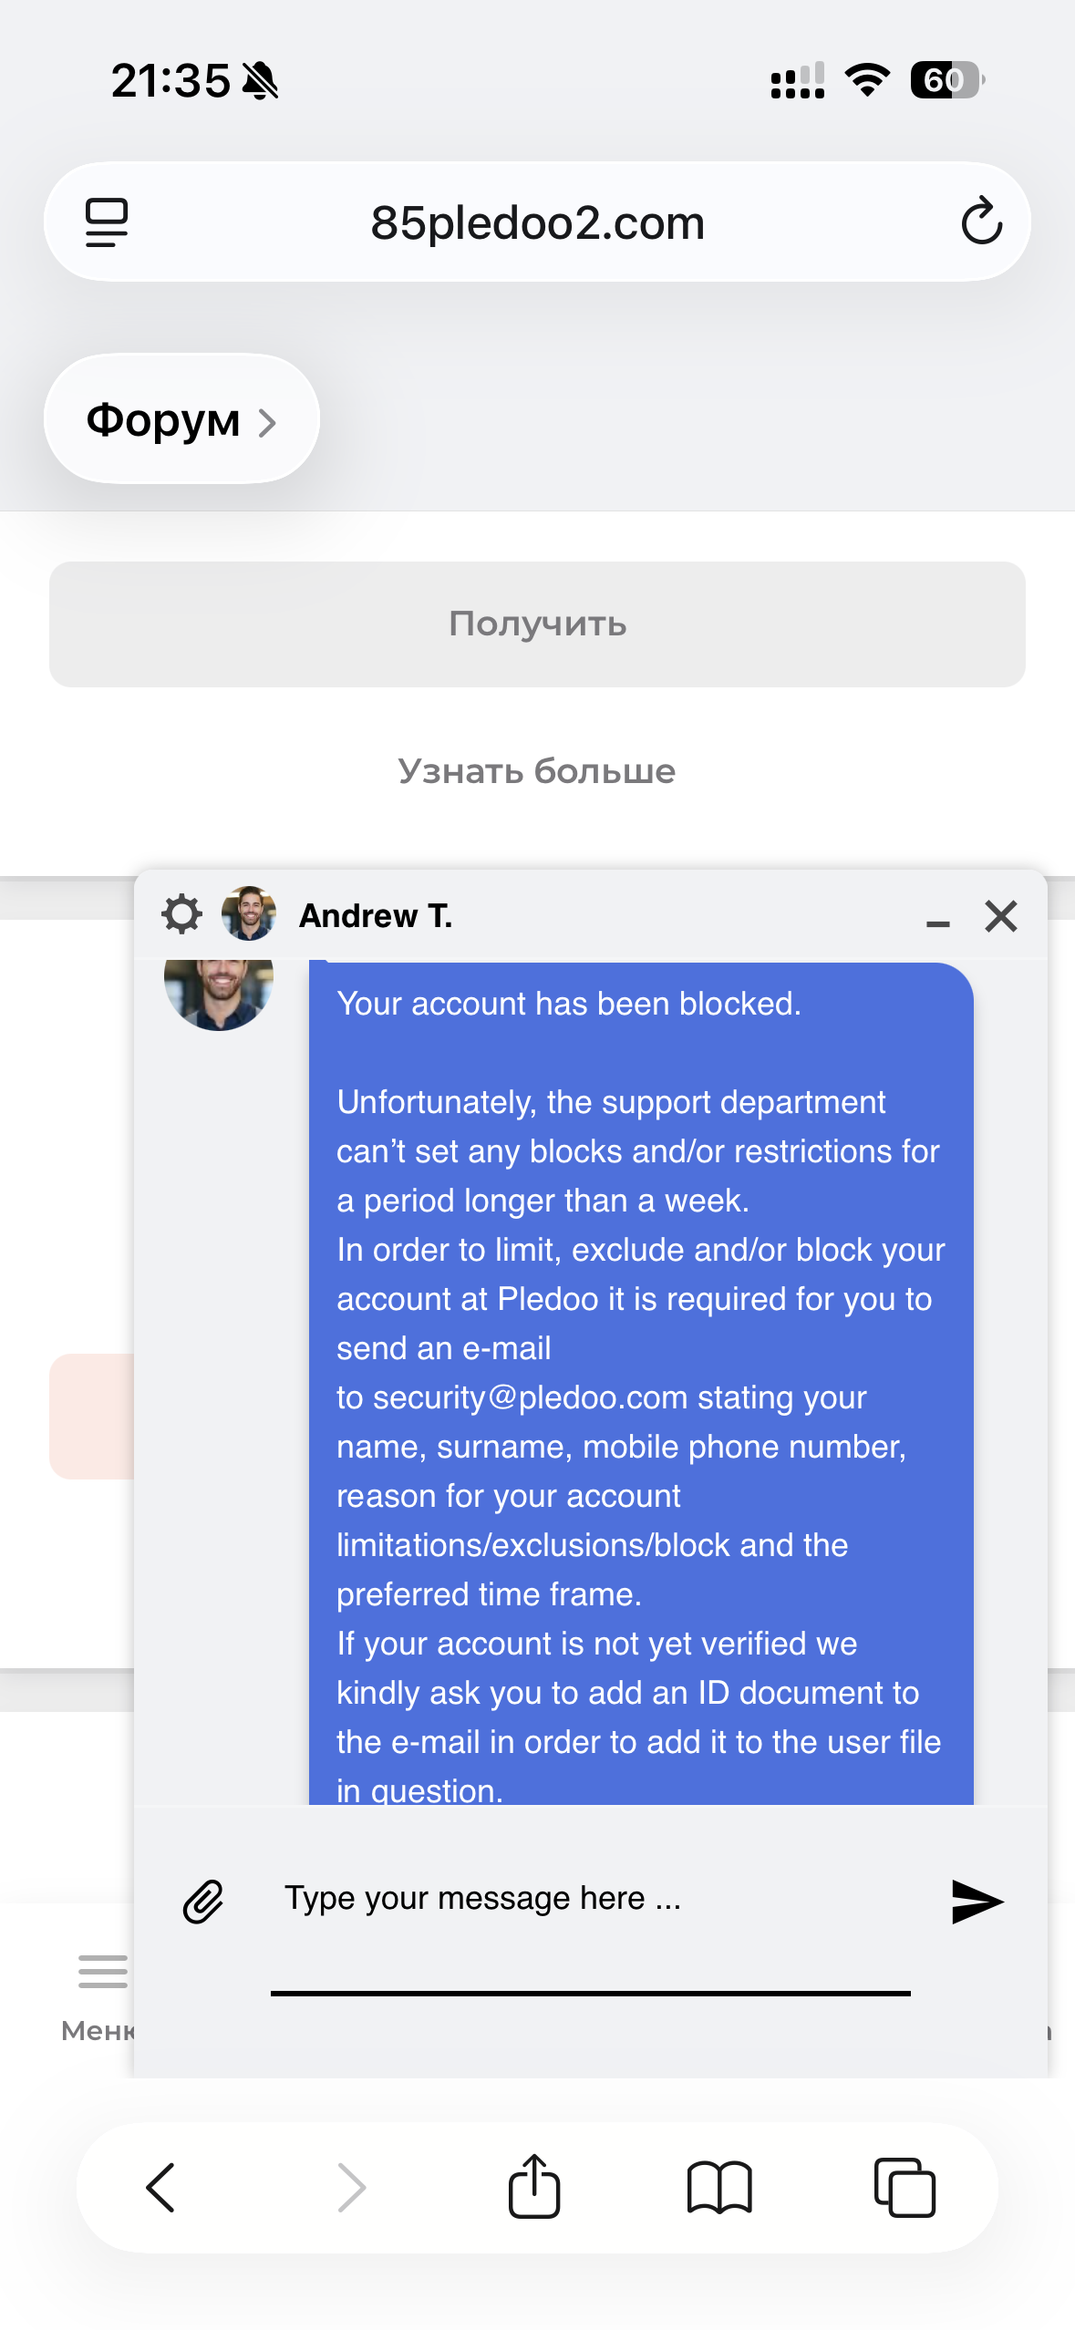
Task: Send the chat message arrow
Action: 977,1902
